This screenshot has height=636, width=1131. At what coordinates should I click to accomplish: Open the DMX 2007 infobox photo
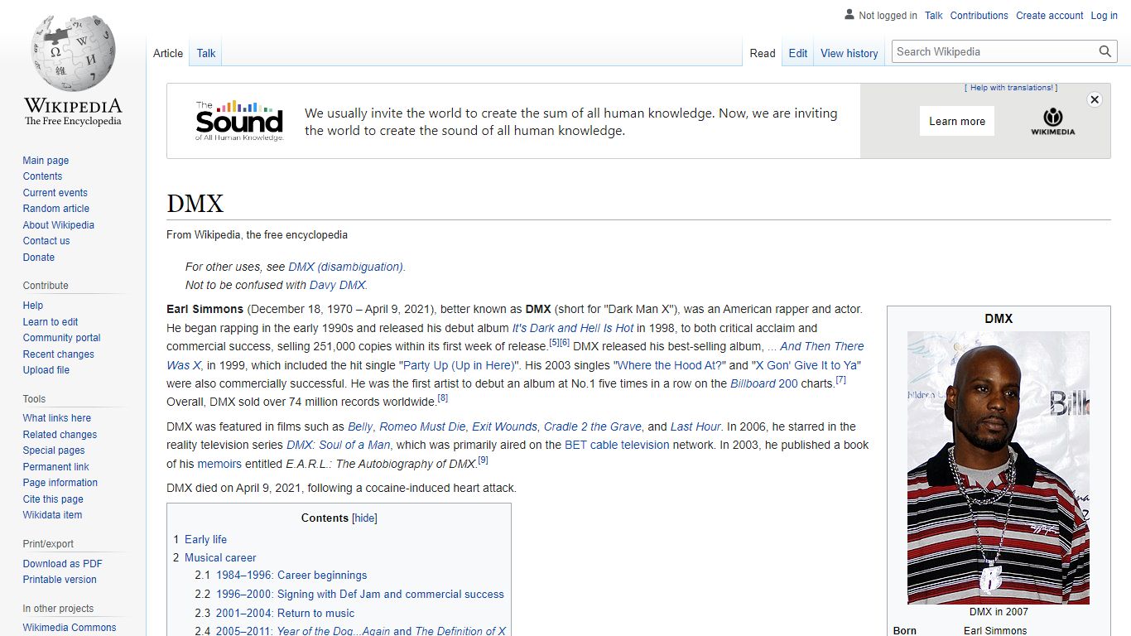[999, 468]
